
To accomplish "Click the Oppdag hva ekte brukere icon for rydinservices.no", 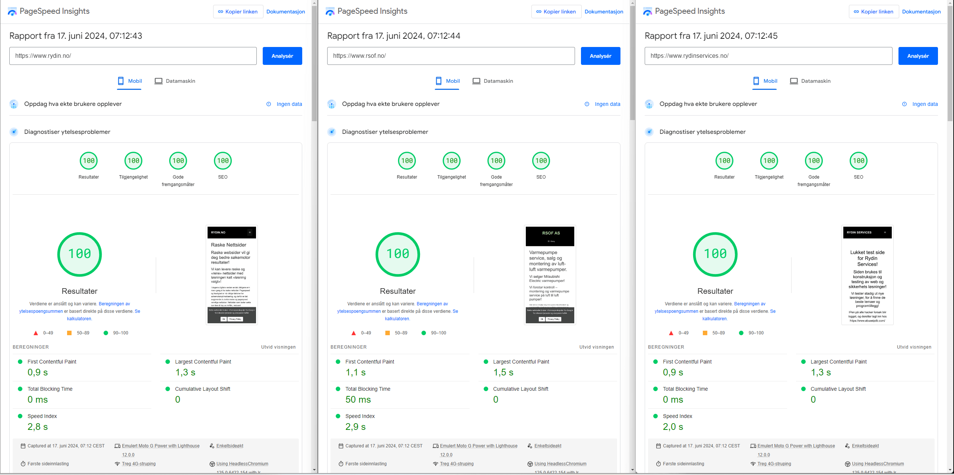I will pos(649,104).
